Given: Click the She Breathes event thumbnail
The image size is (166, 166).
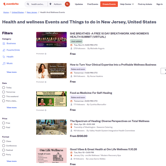Looking at the screenshot, I should point(51,40).
